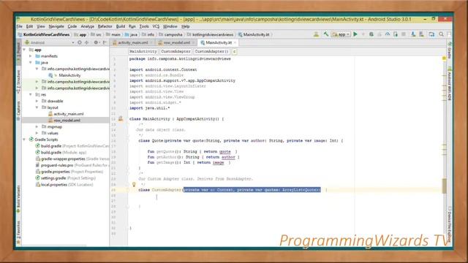This screenshot has height=263, width=468.
Task: Expand the values folder arrow
Action: (x=37, y=133)
